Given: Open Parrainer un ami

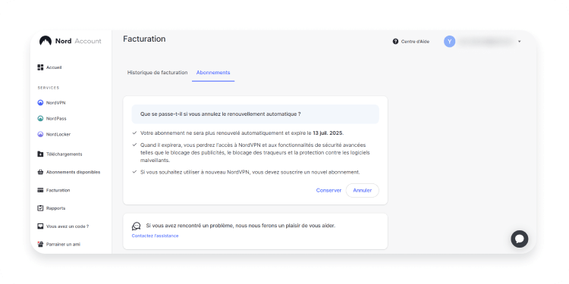Looking at the screenshot, I should coord(58,245).
